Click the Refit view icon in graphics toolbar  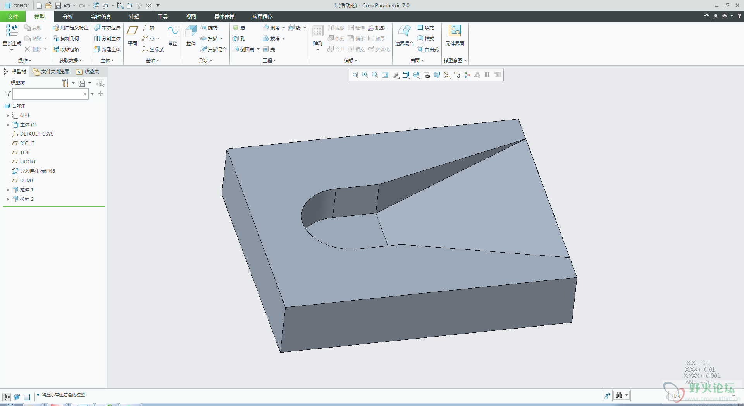click(x=355, y=75)
